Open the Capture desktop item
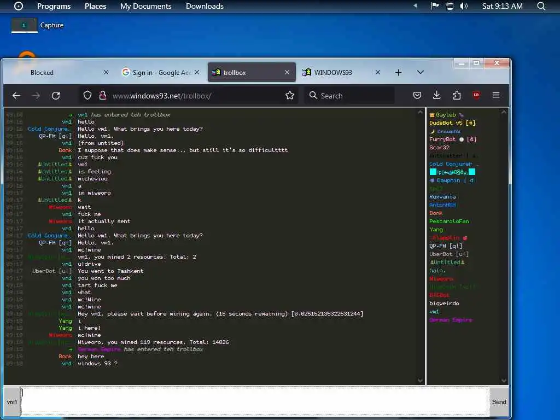Screen dimensions: 560x420 (x=38, y=25)
